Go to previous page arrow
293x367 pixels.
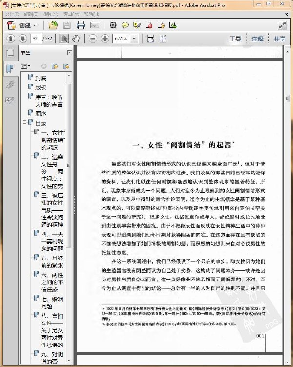pos(11,39)
